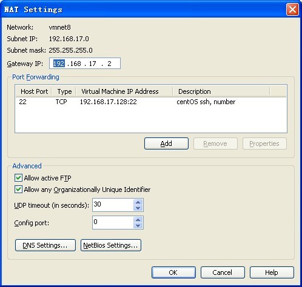
Task: Confirm with the OK button
Action: click(173, 272)
